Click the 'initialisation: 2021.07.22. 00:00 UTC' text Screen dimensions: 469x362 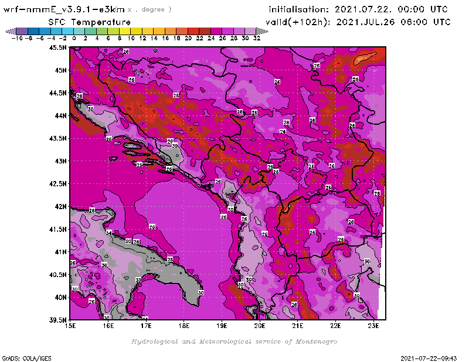pyautogui.click(x=358, y=9)
